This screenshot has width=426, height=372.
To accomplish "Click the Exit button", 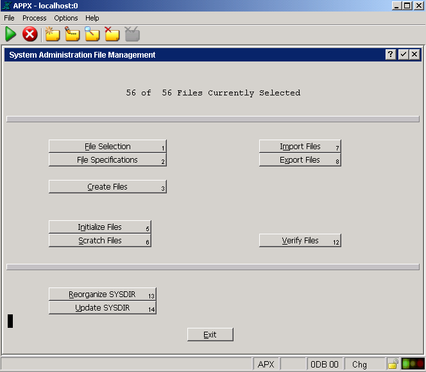I will 210,335.
